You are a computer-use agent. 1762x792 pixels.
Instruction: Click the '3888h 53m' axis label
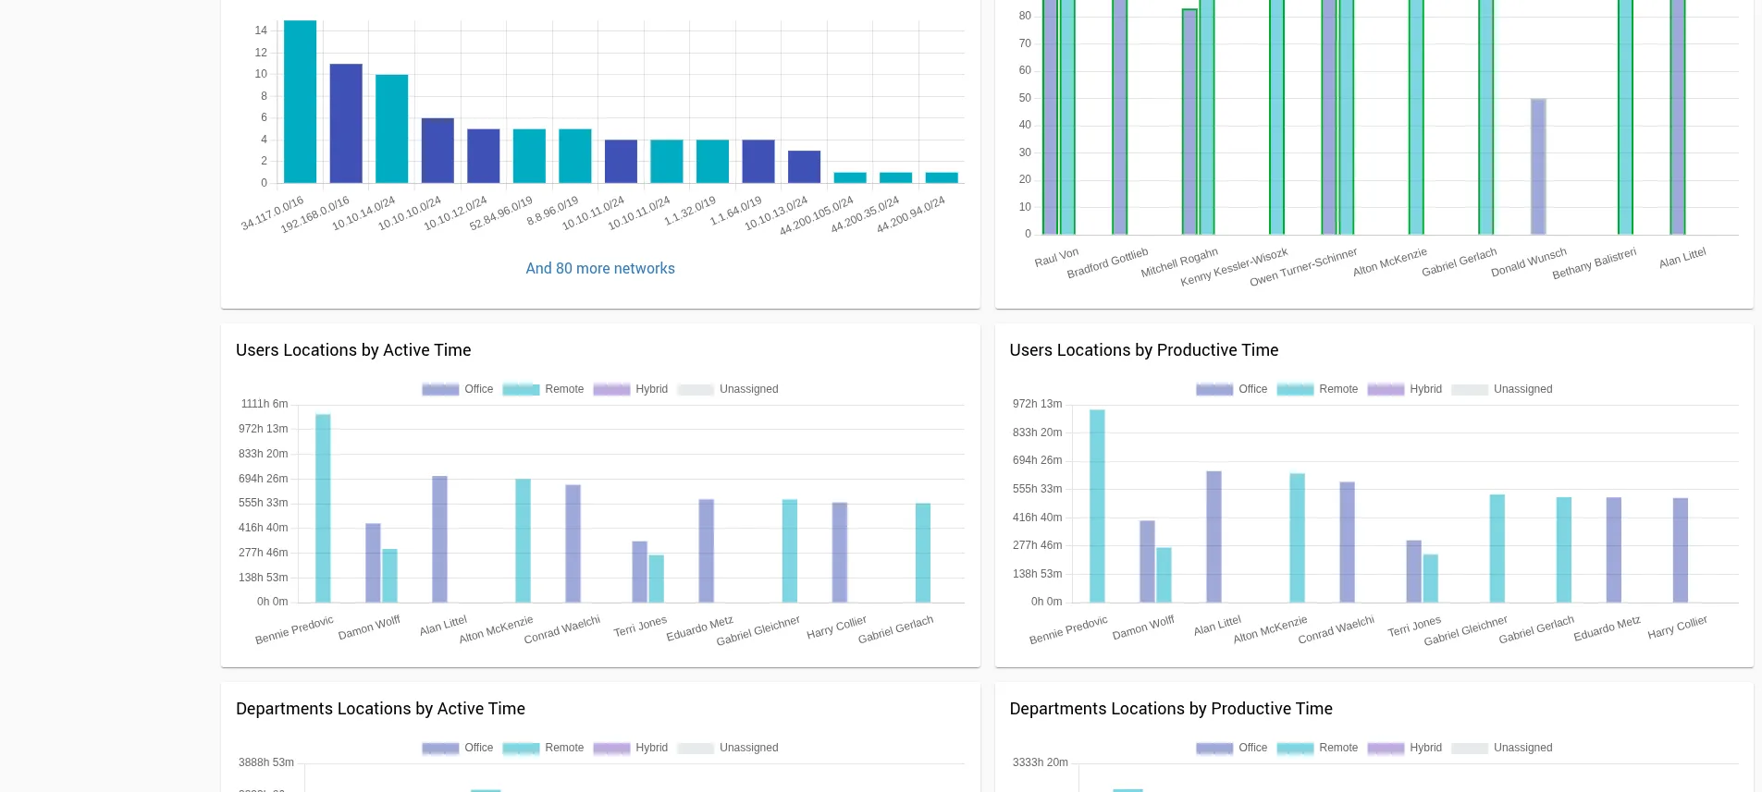266,762
